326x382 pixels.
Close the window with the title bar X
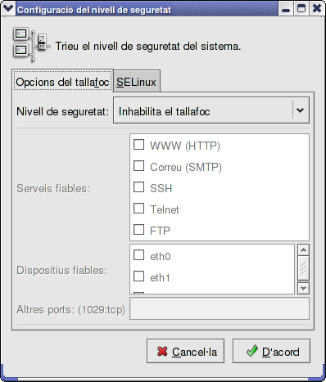[x=317, y=9]
